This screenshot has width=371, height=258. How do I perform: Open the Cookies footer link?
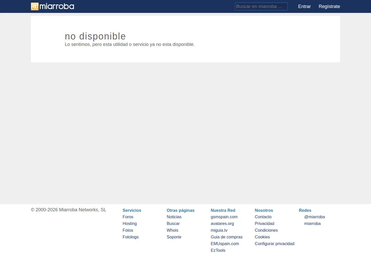pos(262,237)
